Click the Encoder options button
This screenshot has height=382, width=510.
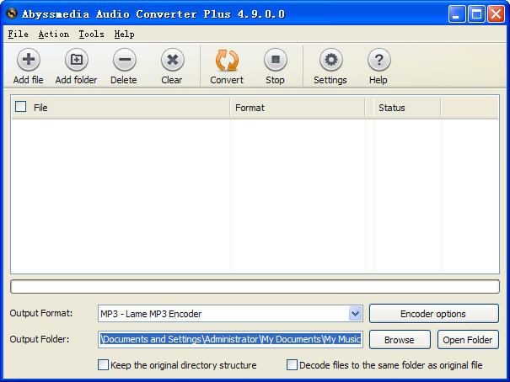coord(434,314)
